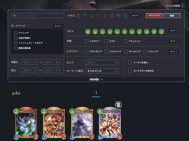Check the トークンを含む option
The width and height of the screenshot is (189, 141).
coord(130,62)
